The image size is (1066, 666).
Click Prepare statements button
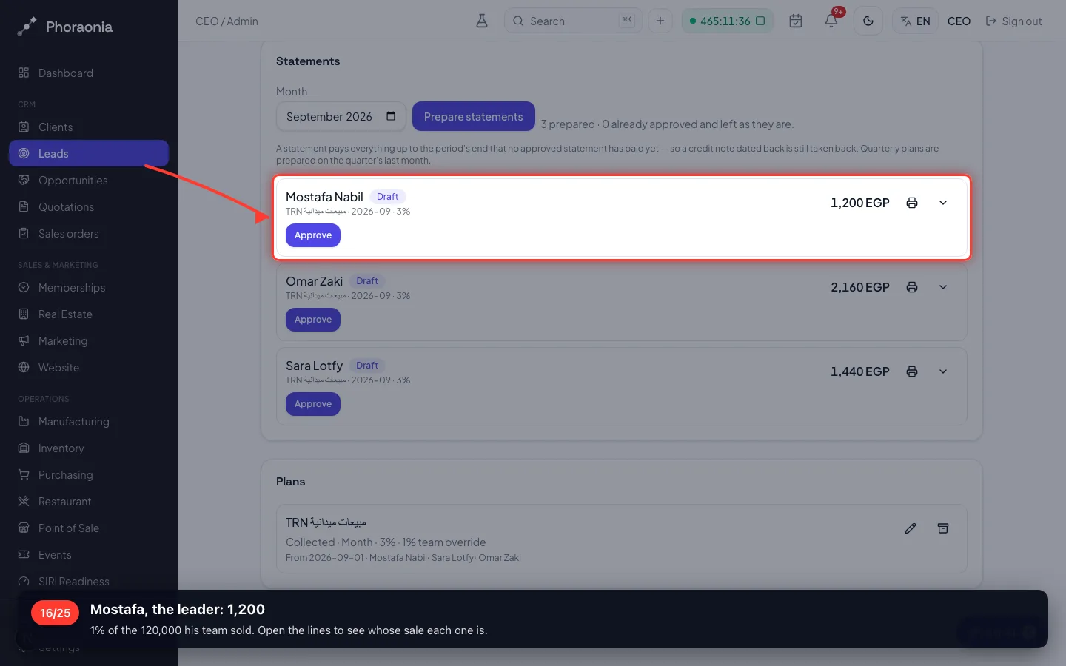[474, 116]
